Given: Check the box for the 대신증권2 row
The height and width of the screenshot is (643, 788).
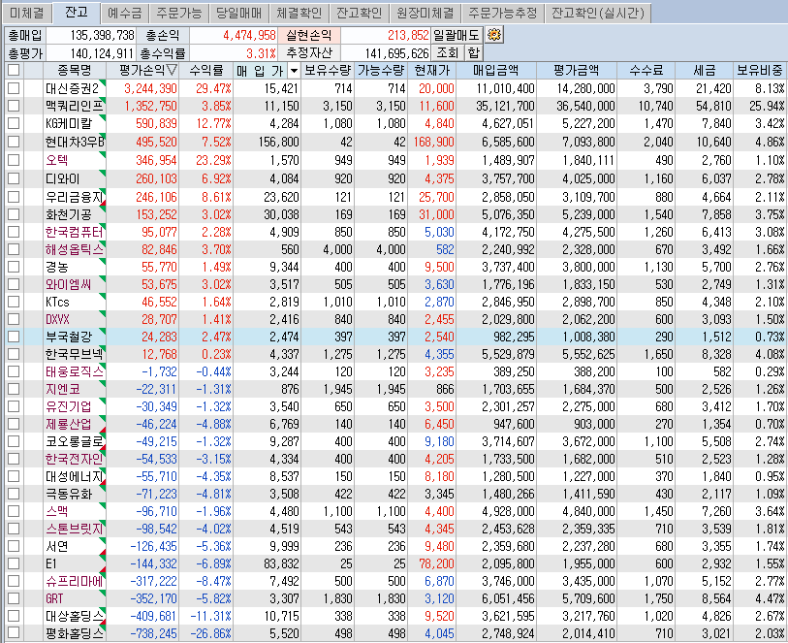Looking at the screenshot, I should pos(14,88).
